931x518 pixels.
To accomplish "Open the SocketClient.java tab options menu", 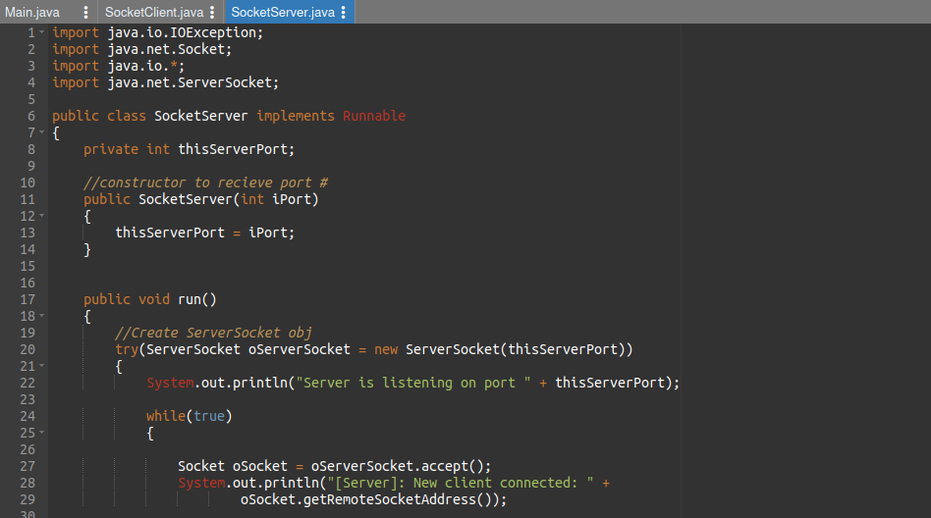I will click(213, 12).
